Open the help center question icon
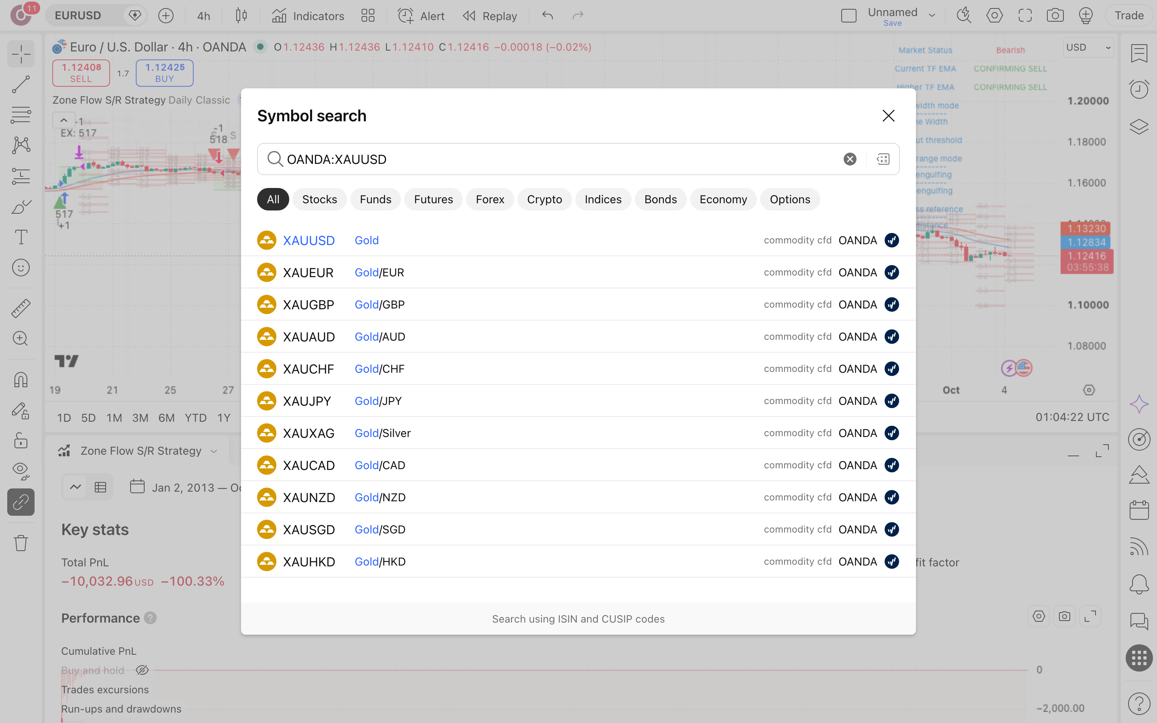Screen dimensions: 1157x723 point(1139,703)
